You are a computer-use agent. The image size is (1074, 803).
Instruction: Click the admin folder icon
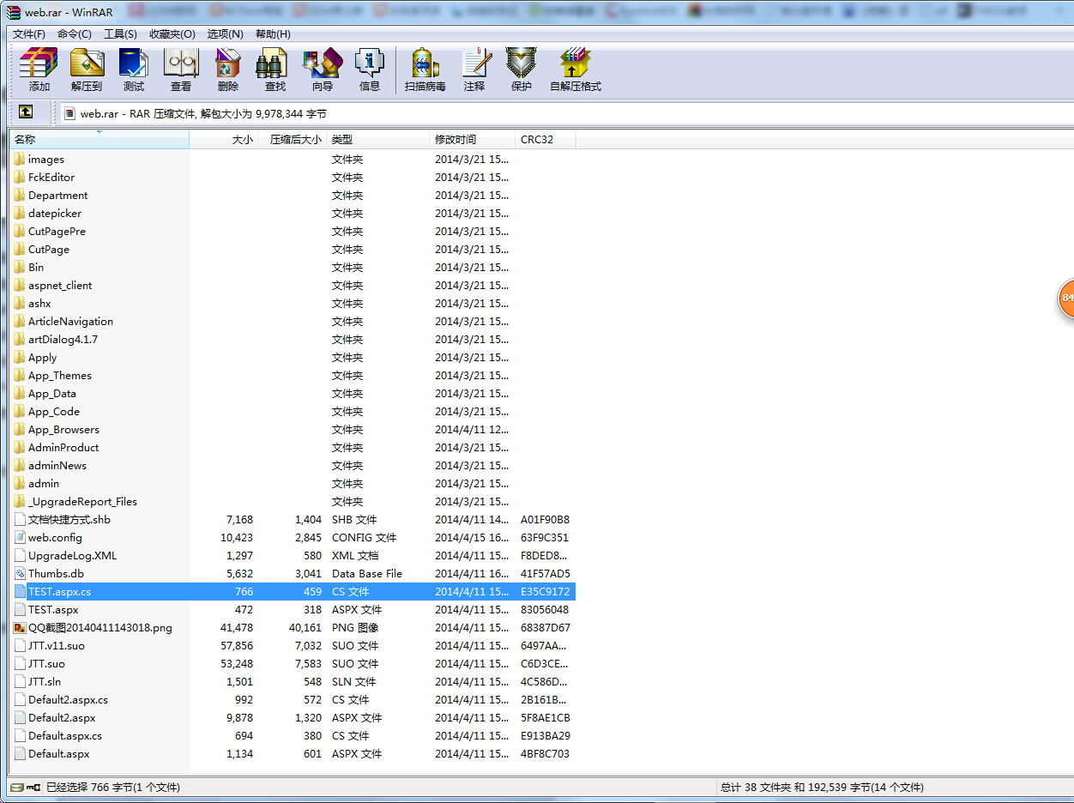click(20, 483)
